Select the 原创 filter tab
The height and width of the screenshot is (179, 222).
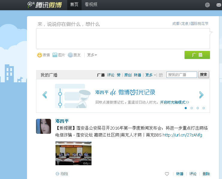(128, 75)
